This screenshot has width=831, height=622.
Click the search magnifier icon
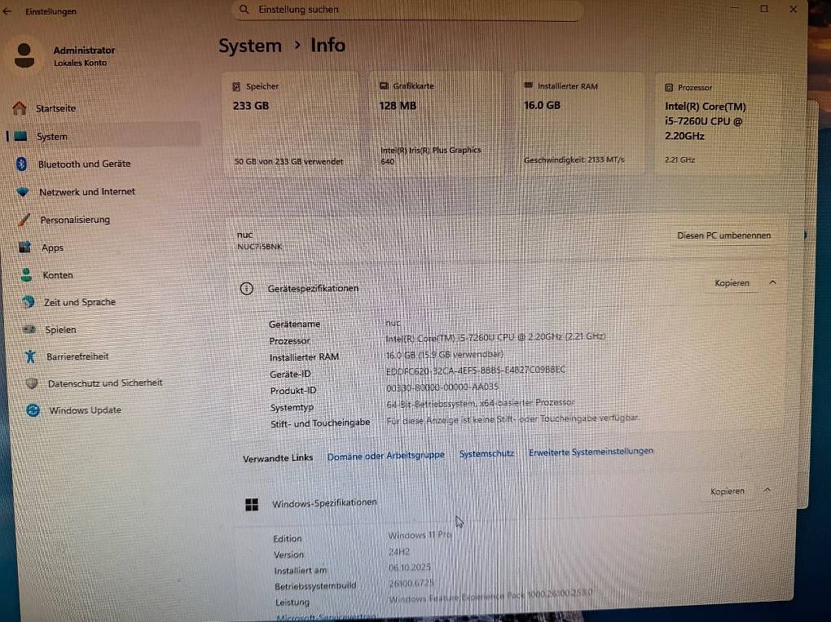point(244,10)
